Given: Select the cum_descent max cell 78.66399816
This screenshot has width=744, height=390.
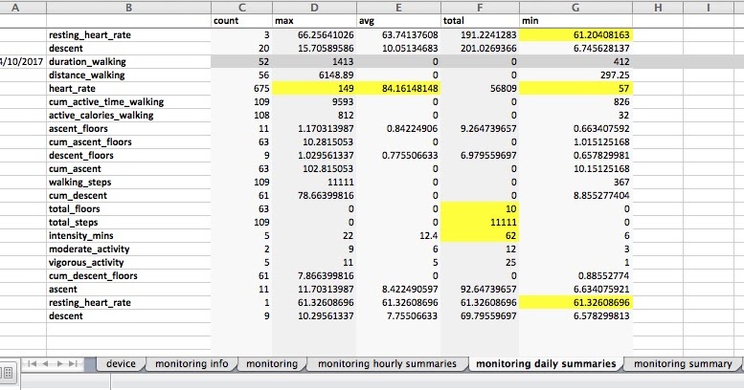Looking at the screenshot, I should coord(314,195).
